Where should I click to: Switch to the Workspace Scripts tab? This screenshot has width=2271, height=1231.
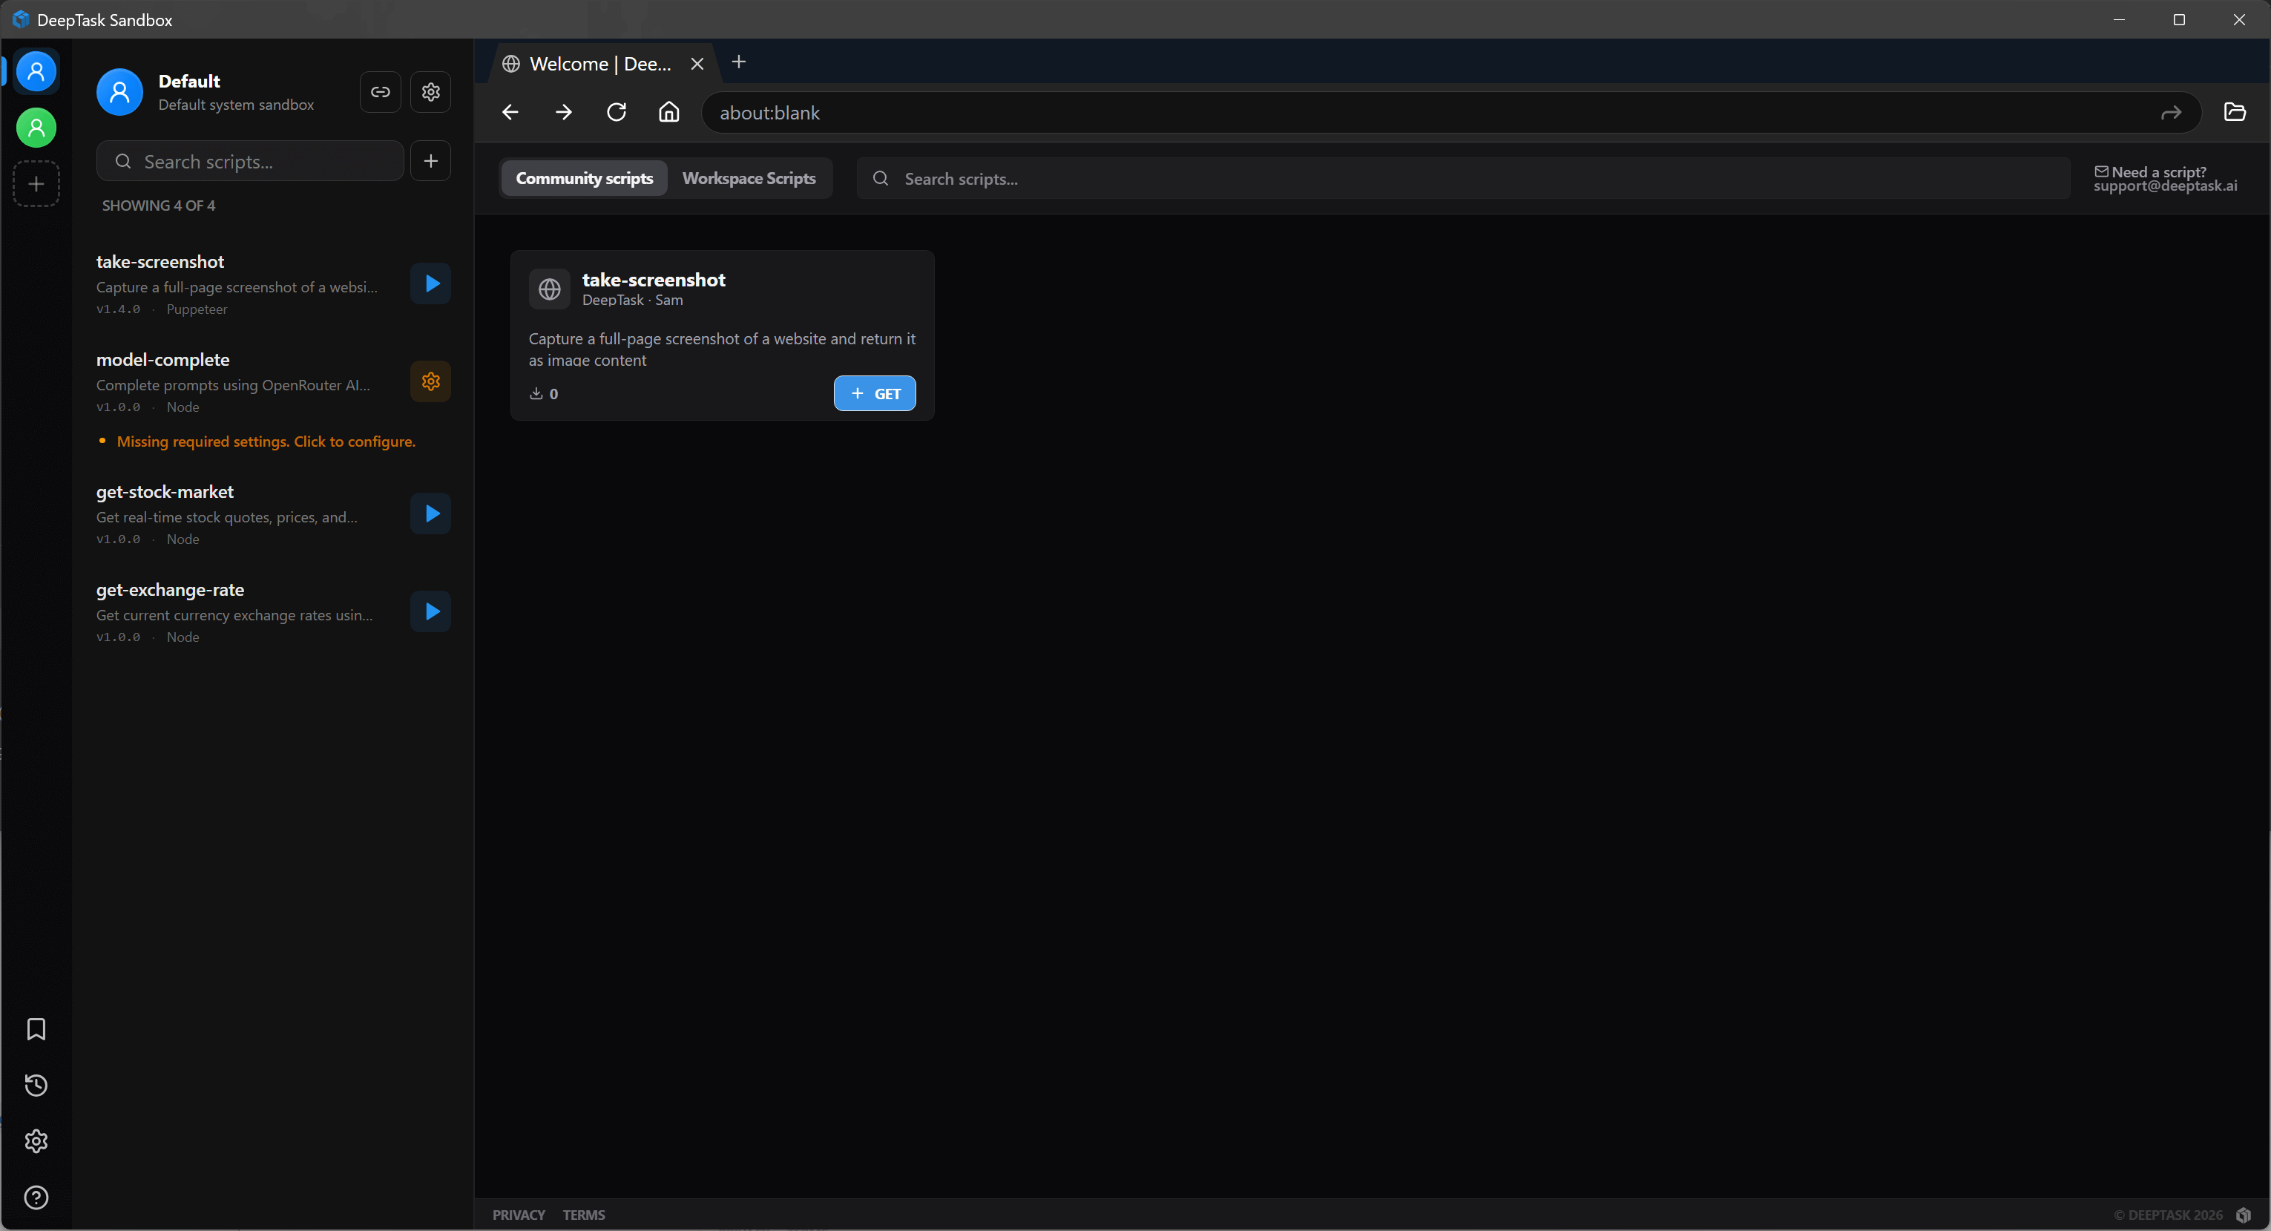pos(749,178)
